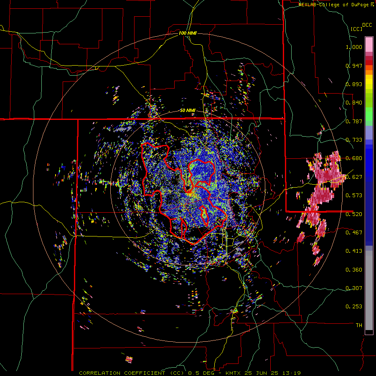Click the 0.573 legend value
The image size is (376, 376).
[354, 196]
